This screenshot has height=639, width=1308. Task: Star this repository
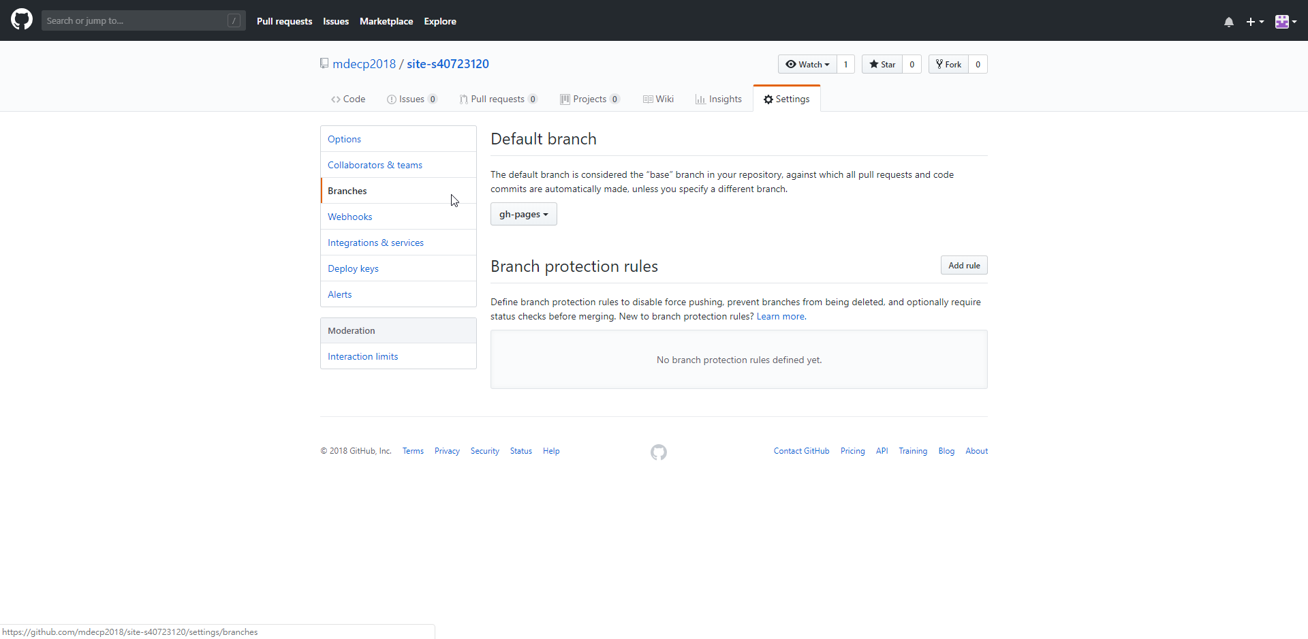[882, 64]
